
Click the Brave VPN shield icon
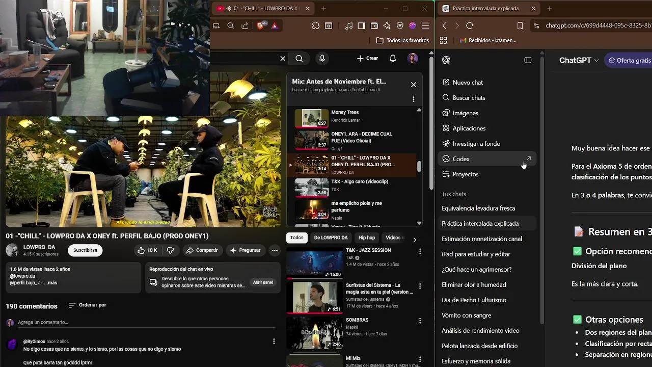[400, 25]
